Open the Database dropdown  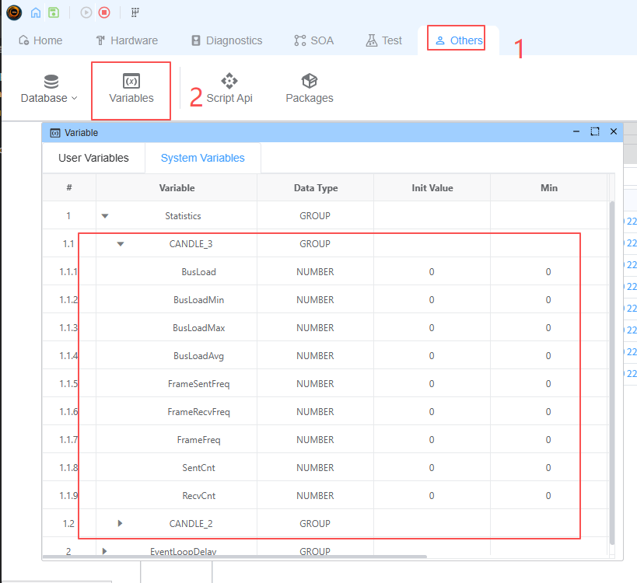[x=49, y=89]
